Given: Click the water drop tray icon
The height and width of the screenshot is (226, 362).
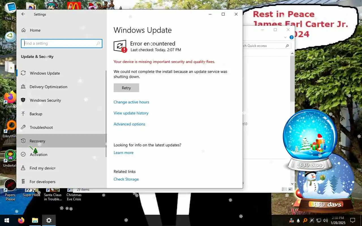Looking at the screenshot, I should [298, 220].
